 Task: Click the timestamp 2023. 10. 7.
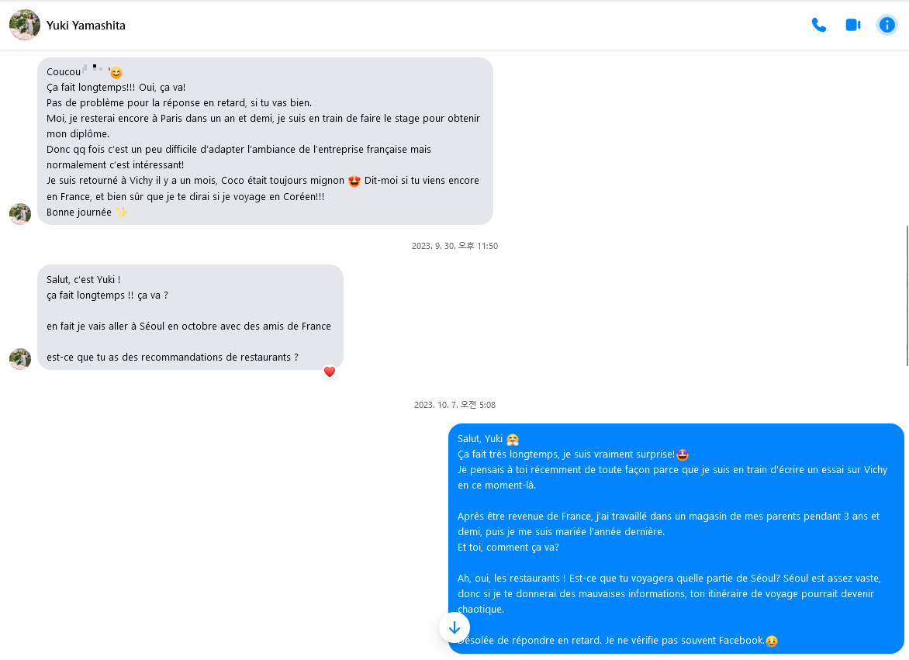pyautogui.click(x=454, y=405)
